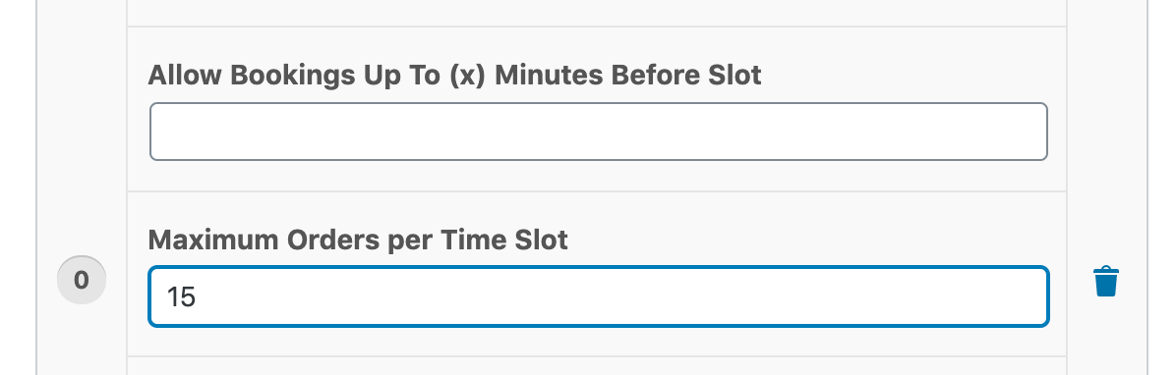Select the Allow Bookings Up To label
Image resolution: width=1176 pixels, height=375 pixels.
(454, 75)
